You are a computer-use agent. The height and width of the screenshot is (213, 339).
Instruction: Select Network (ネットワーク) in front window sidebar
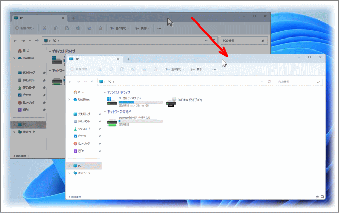coord(82,173)
